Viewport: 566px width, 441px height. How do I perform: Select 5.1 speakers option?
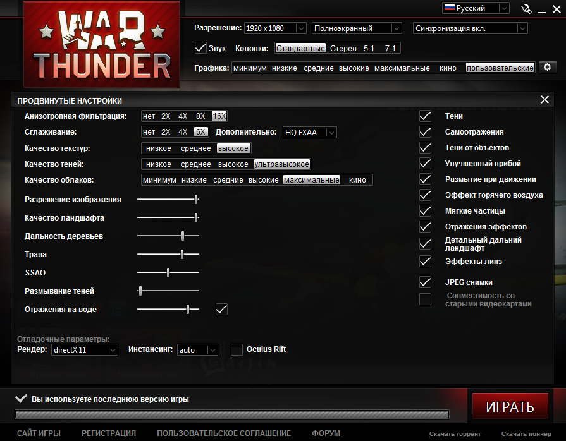click(369, 48)
